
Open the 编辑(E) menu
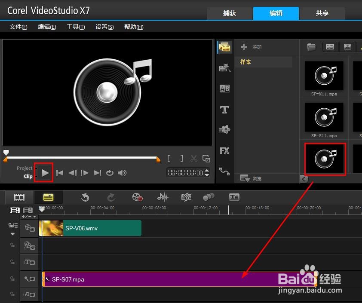click(x=47, y=27)
